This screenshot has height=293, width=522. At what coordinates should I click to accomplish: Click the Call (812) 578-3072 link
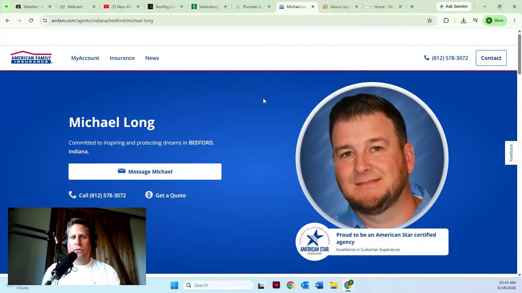(x=97, y=195)
